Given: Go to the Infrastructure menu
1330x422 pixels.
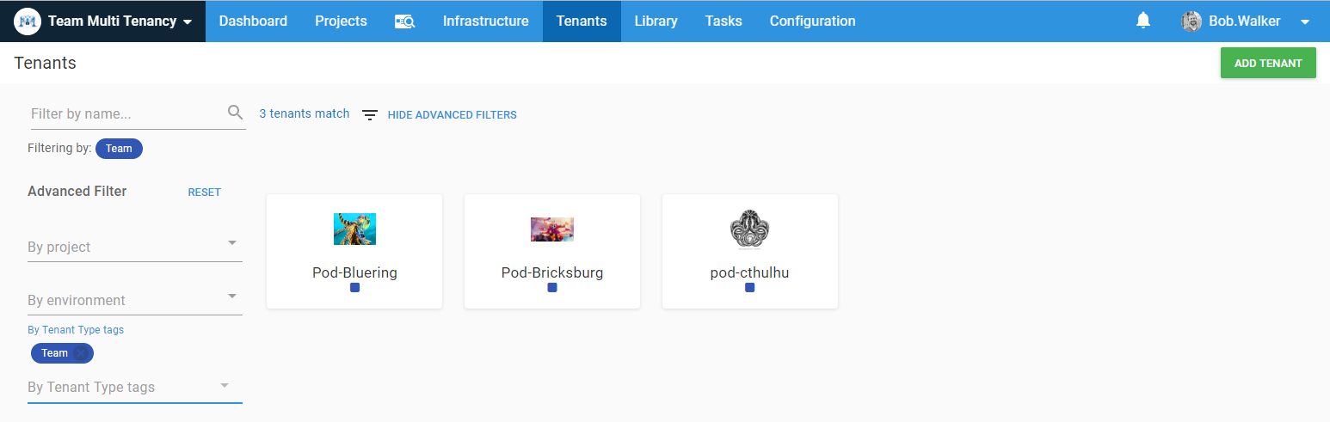Looking at the screenshot, I should (x=486, y=21).
